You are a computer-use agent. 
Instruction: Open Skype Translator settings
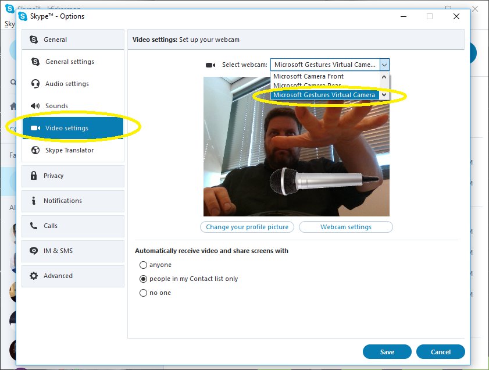[73, 150]
